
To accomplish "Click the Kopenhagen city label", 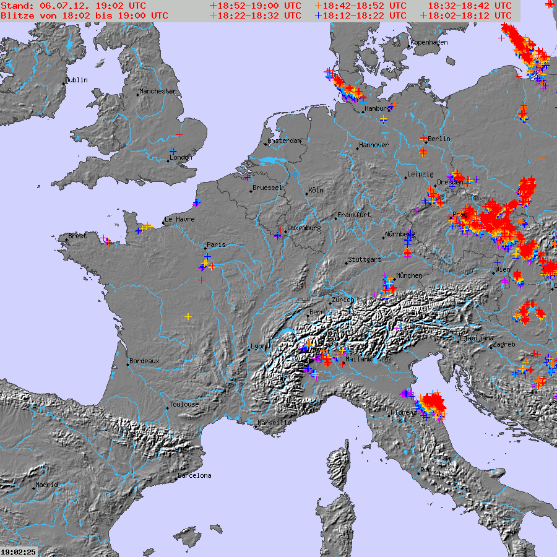I will [429, 43].
